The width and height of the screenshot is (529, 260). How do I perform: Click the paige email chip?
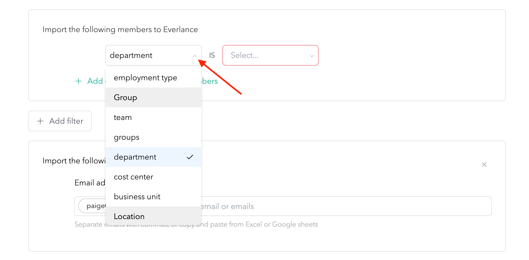[92, 206]
